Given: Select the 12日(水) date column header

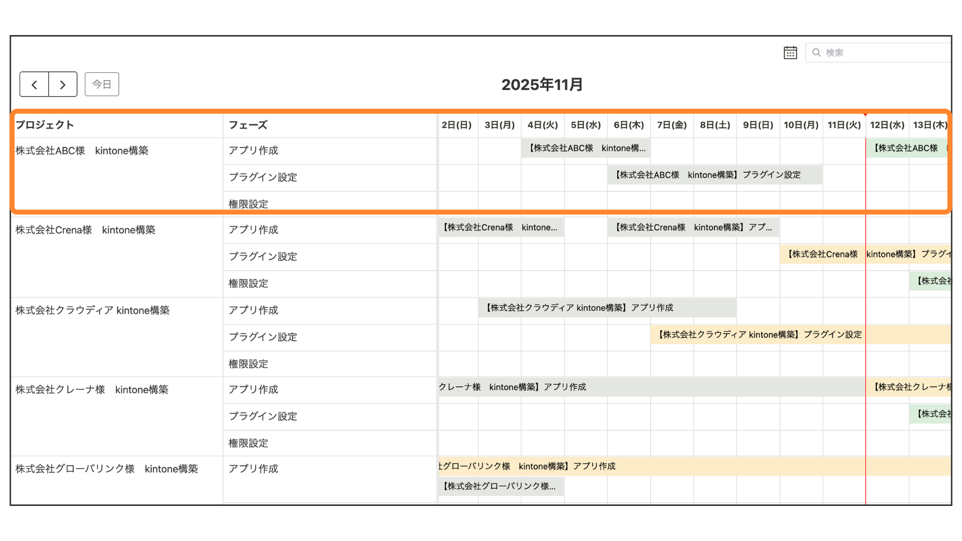Looking at the screenshot, I should coord(887,125).
